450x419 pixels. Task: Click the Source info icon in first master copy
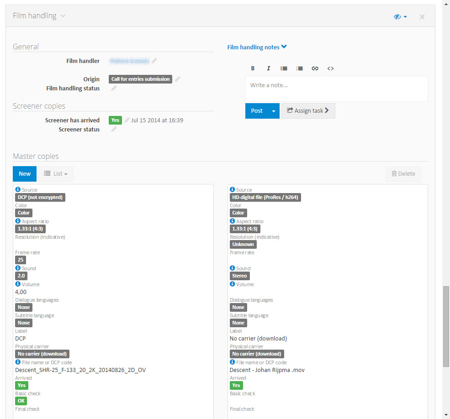pyautogui.click(x=18, y=189)
